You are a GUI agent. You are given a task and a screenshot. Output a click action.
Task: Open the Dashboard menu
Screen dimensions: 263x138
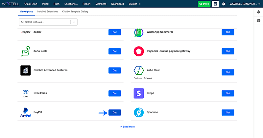pos(117,4)
